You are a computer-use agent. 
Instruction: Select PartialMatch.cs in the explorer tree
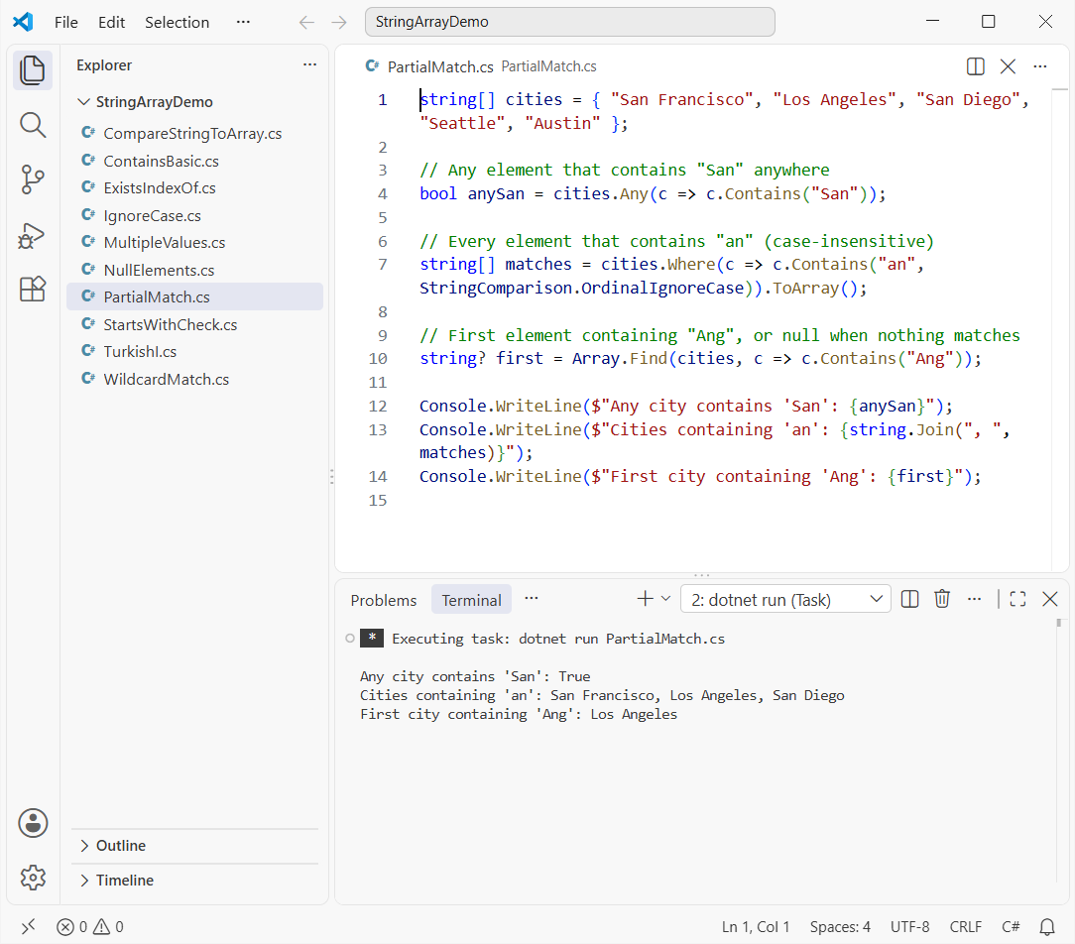click(195, 296)
